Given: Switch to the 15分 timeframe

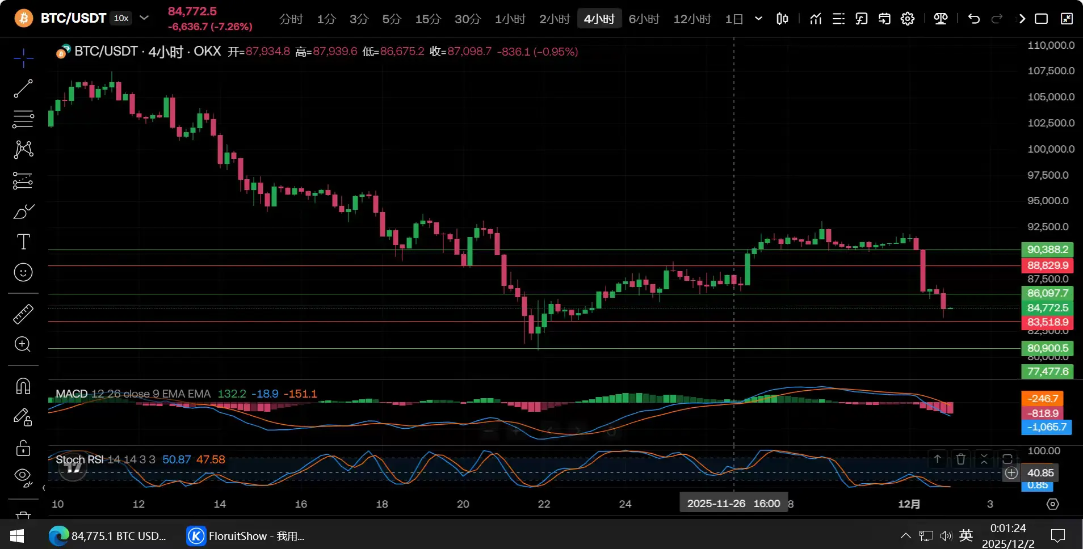Looking at the screenshot, I should tap(428, 19).
